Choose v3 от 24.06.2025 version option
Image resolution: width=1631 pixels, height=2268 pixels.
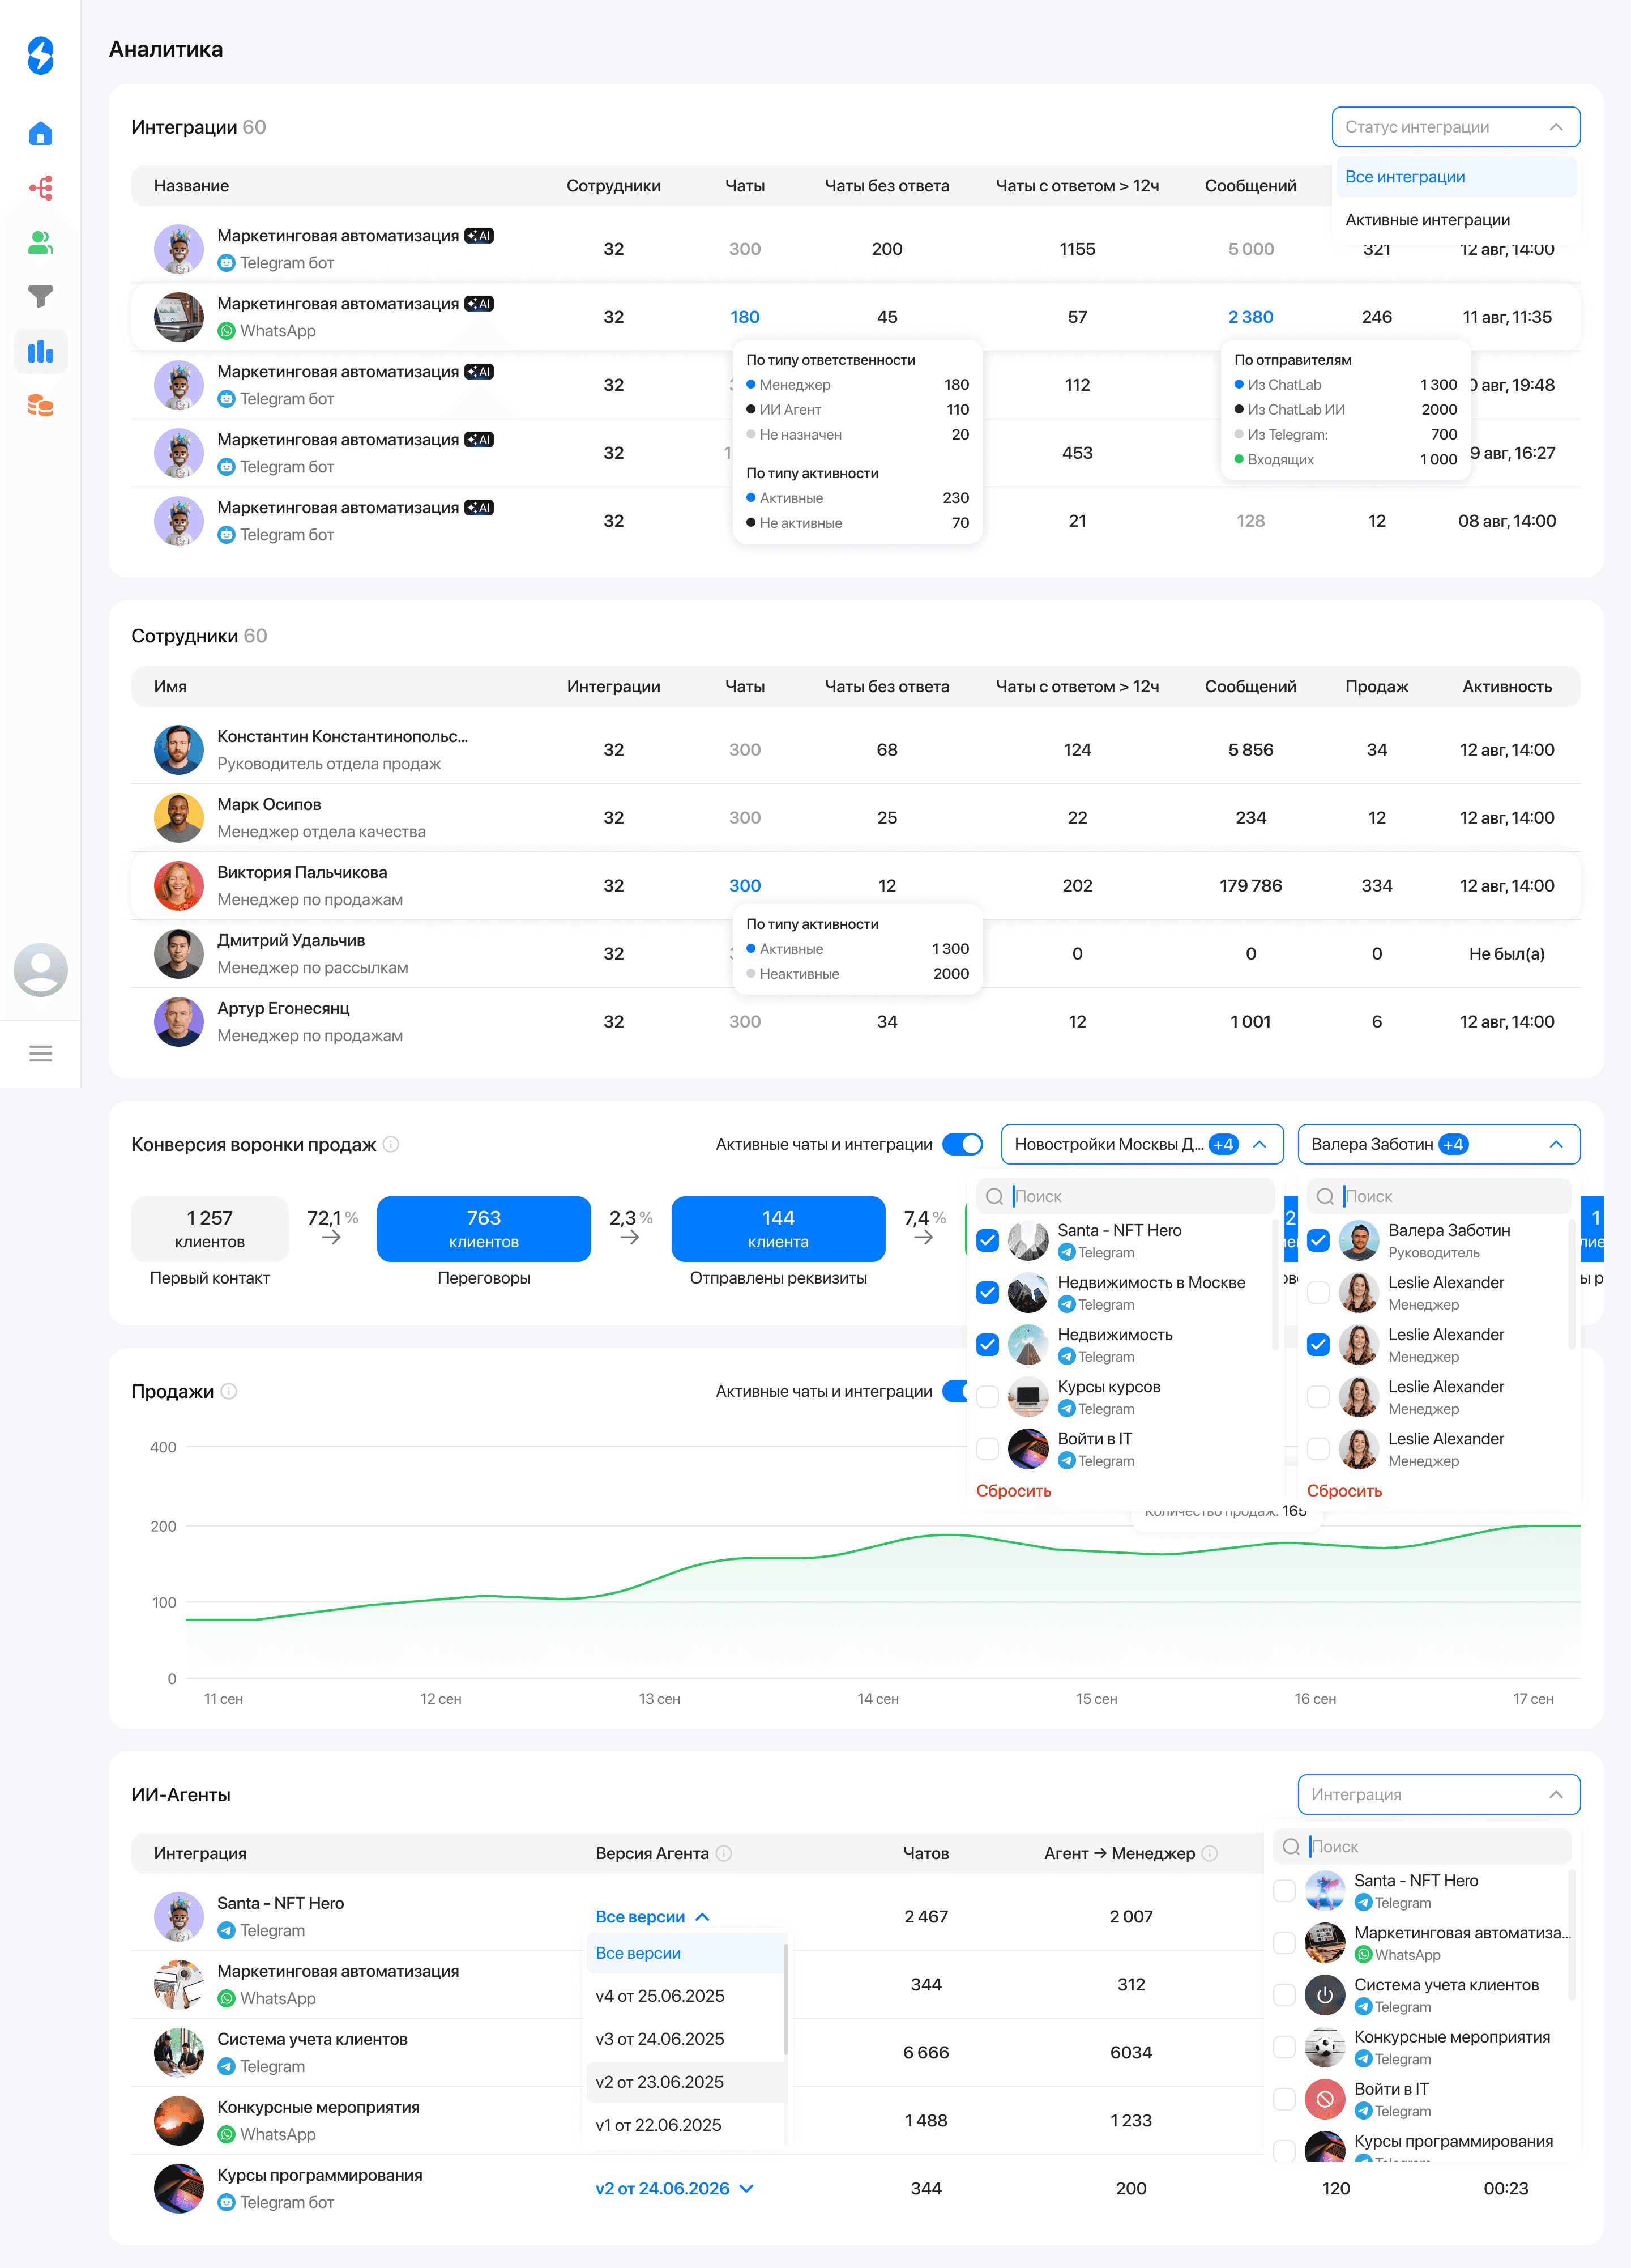pyautogui.click(x=660, y=2038)
